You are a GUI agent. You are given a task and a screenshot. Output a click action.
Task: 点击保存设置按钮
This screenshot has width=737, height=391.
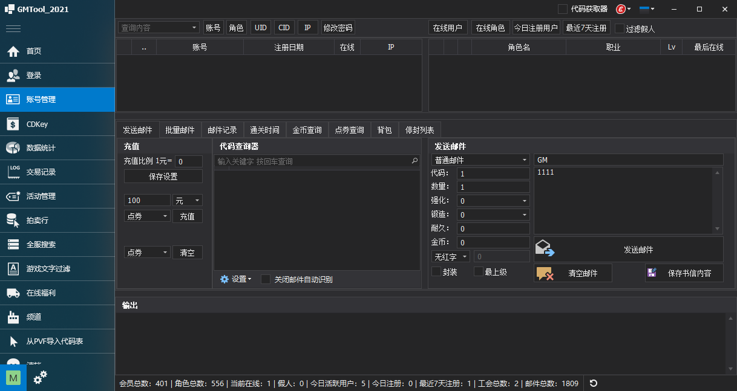[163, 176]
